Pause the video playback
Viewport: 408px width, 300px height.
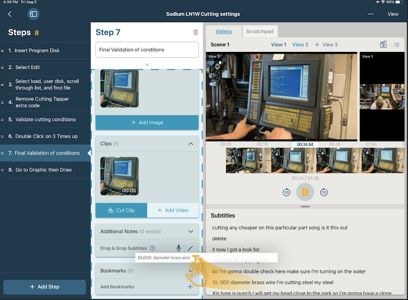(x=305, y=192)
